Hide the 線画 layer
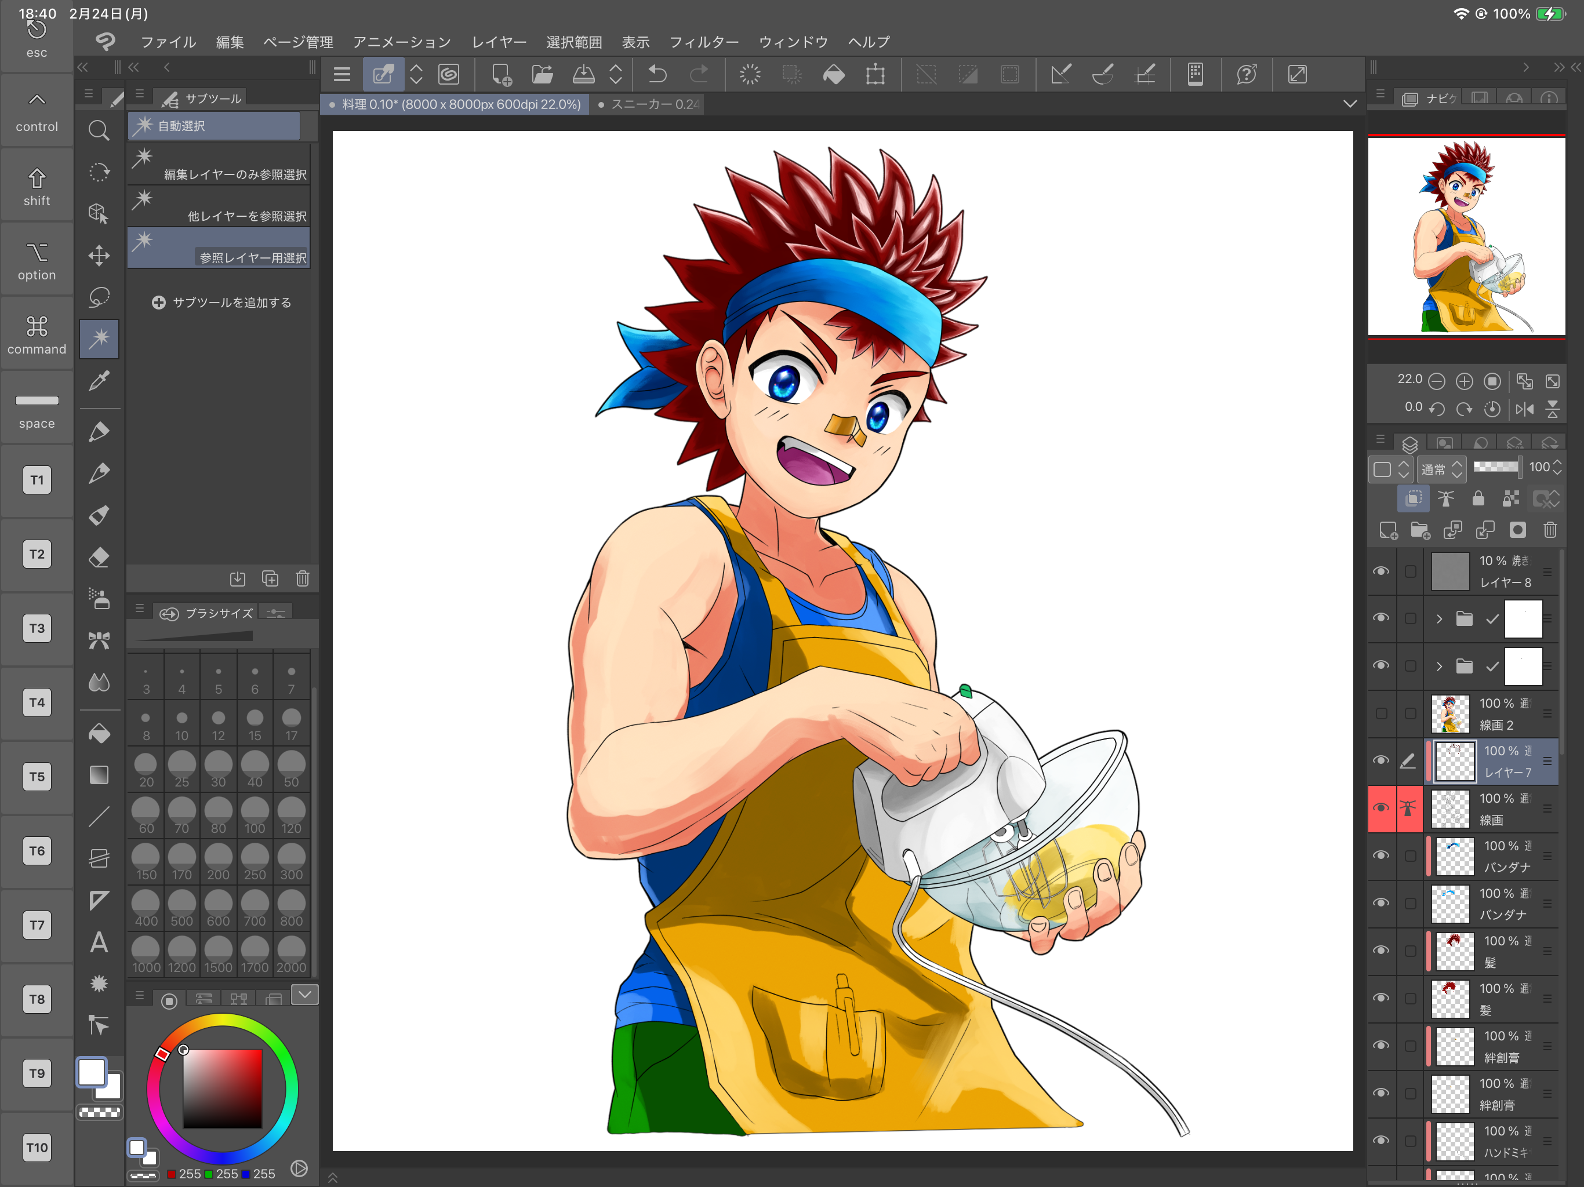This screenshot has height=1187, width=1584. (1380, 807)
